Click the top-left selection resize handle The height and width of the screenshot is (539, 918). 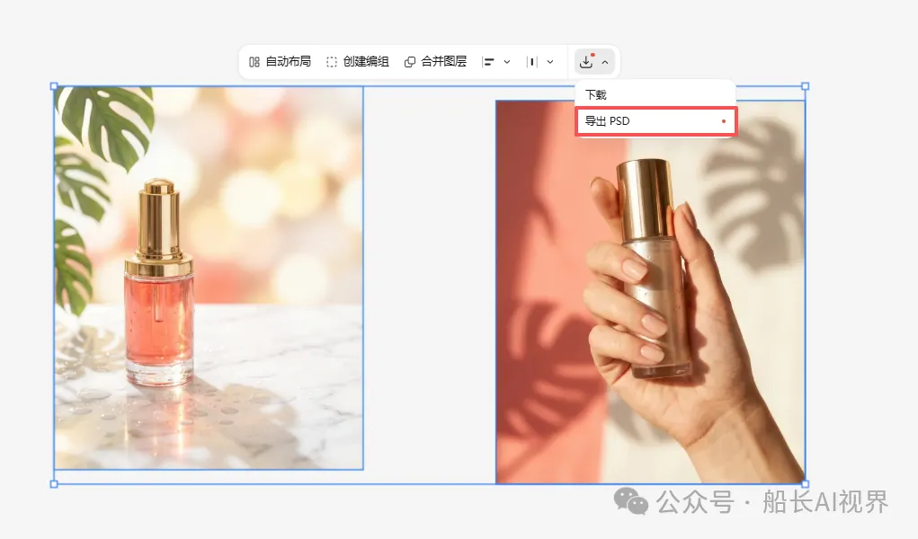point(54,87)
